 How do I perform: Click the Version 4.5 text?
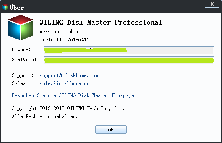(59, 32)
